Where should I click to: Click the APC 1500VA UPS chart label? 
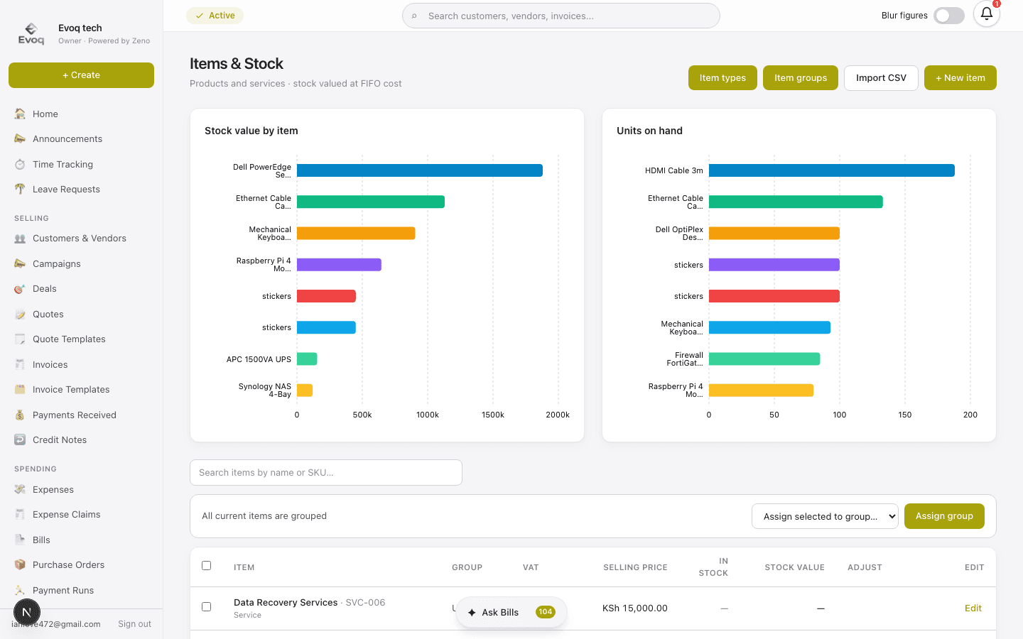pos(259,359)
